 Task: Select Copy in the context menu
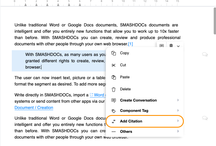pos(145,53)
